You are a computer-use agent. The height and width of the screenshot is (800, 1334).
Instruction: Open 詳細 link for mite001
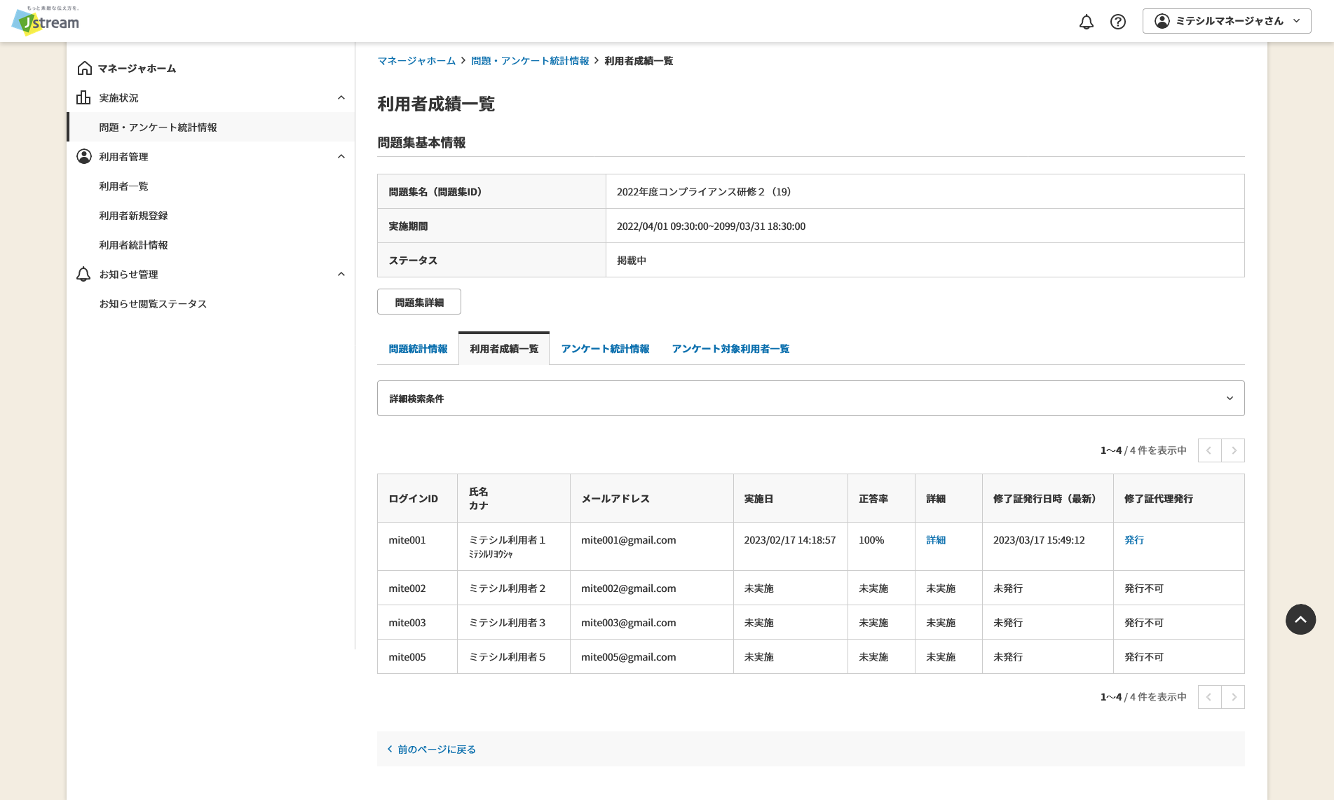pyautogui.click(x=936, y=540)
